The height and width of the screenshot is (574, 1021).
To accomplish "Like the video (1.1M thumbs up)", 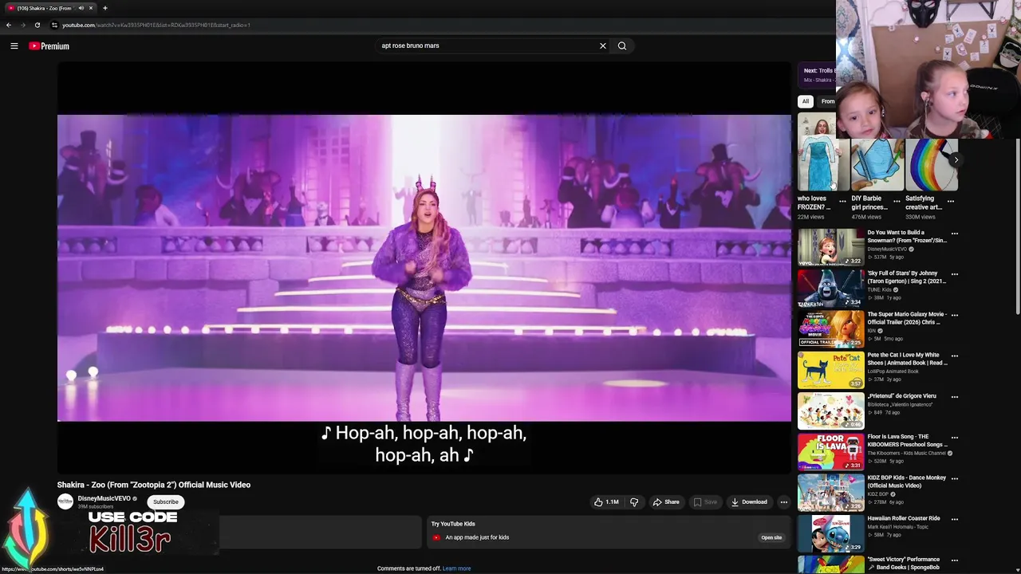I will pos(606,502).
